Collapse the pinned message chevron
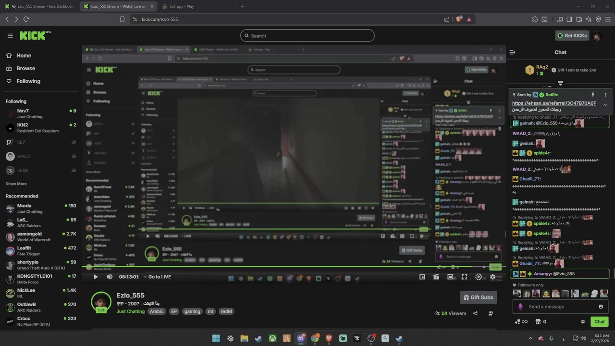 [x=605, y=105]
